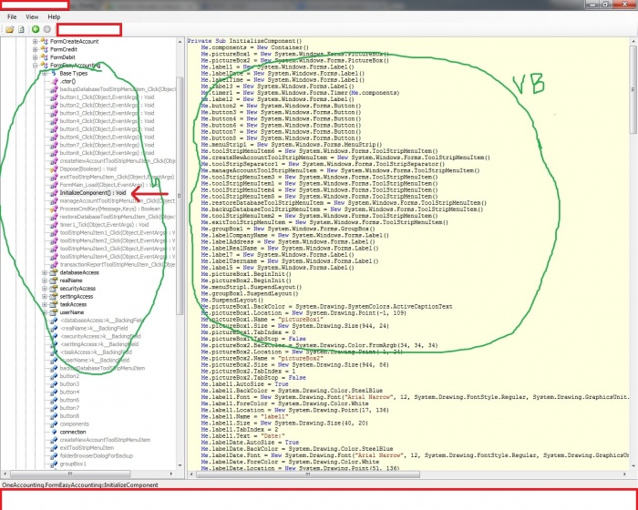Click the FormDebit class icon
Screen dimensions: 638x510
tap(44, 57)
